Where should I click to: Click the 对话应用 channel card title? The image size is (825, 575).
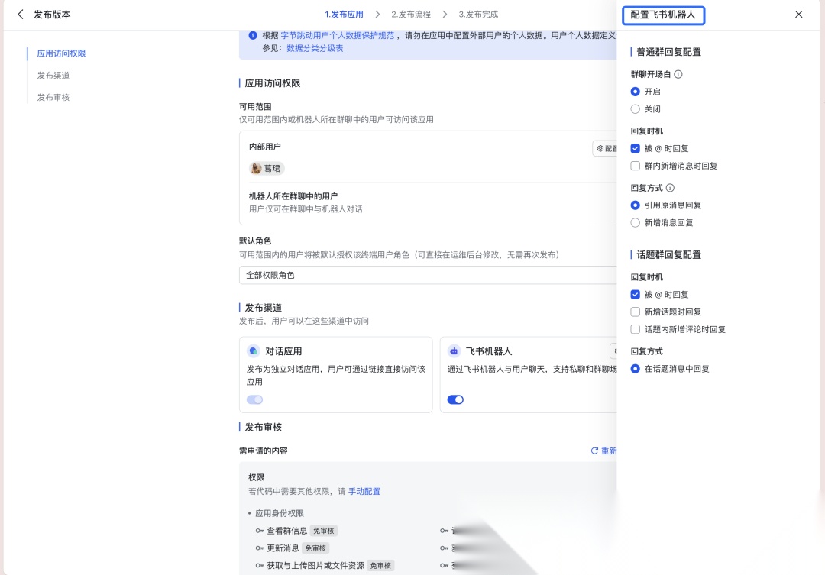coord(283,351)
